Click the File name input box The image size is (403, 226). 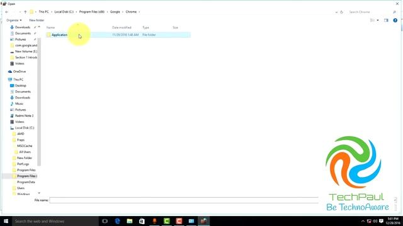click(184, 200)
